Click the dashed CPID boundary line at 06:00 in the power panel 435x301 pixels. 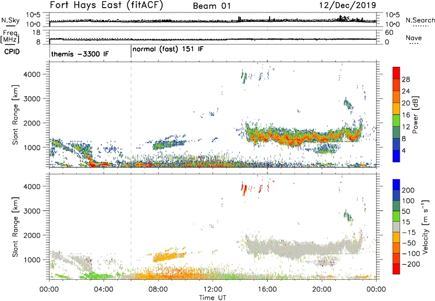coord(131,114)
